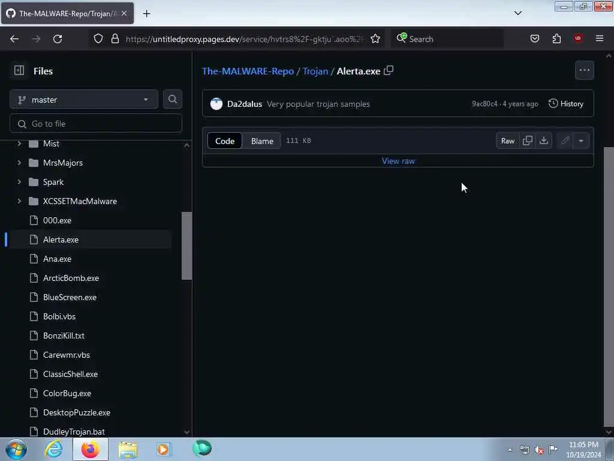Click the muted volume tray icon

click(539, 450)
